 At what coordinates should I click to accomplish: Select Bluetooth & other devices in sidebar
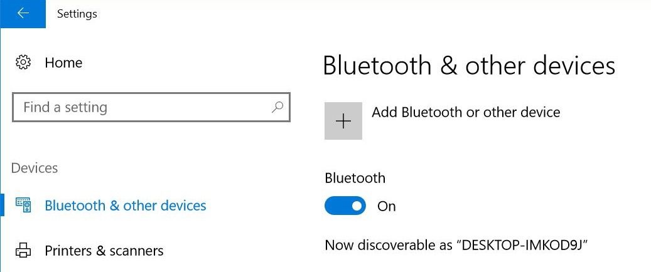(x=125, y=206)
